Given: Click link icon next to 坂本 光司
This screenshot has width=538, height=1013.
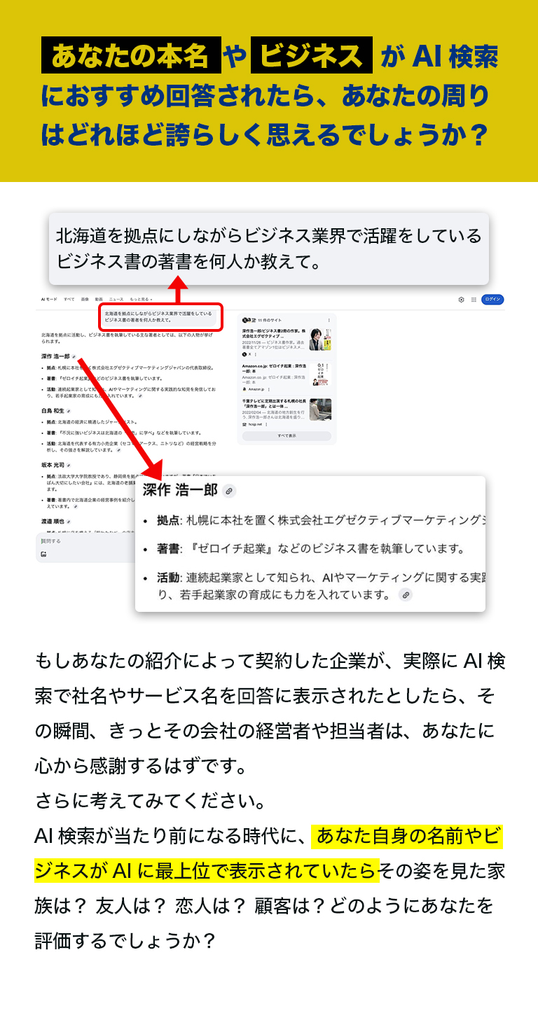Looking at the screenshot, I should coord(69,464).
